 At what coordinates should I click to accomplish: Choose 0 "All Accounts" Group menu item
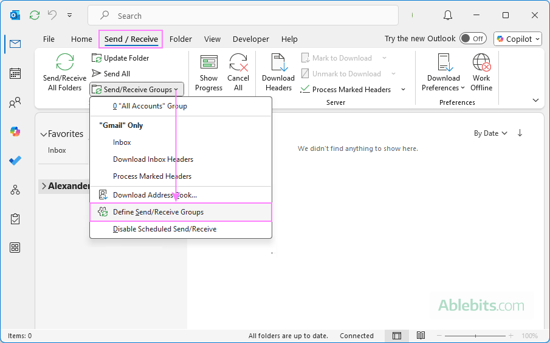click(180, 106)
